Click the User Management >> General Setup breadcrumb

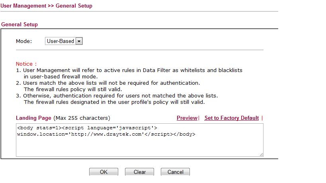click(46, 6)
